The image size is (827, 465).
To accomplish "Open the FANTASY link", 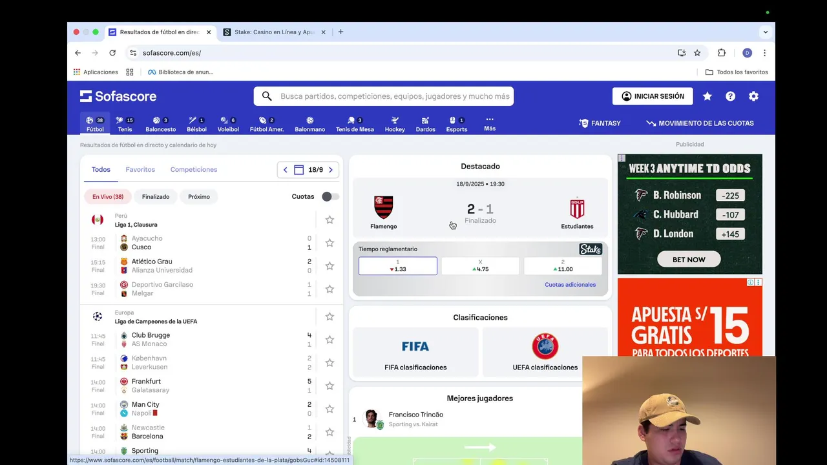I will [x=600, y=123].
